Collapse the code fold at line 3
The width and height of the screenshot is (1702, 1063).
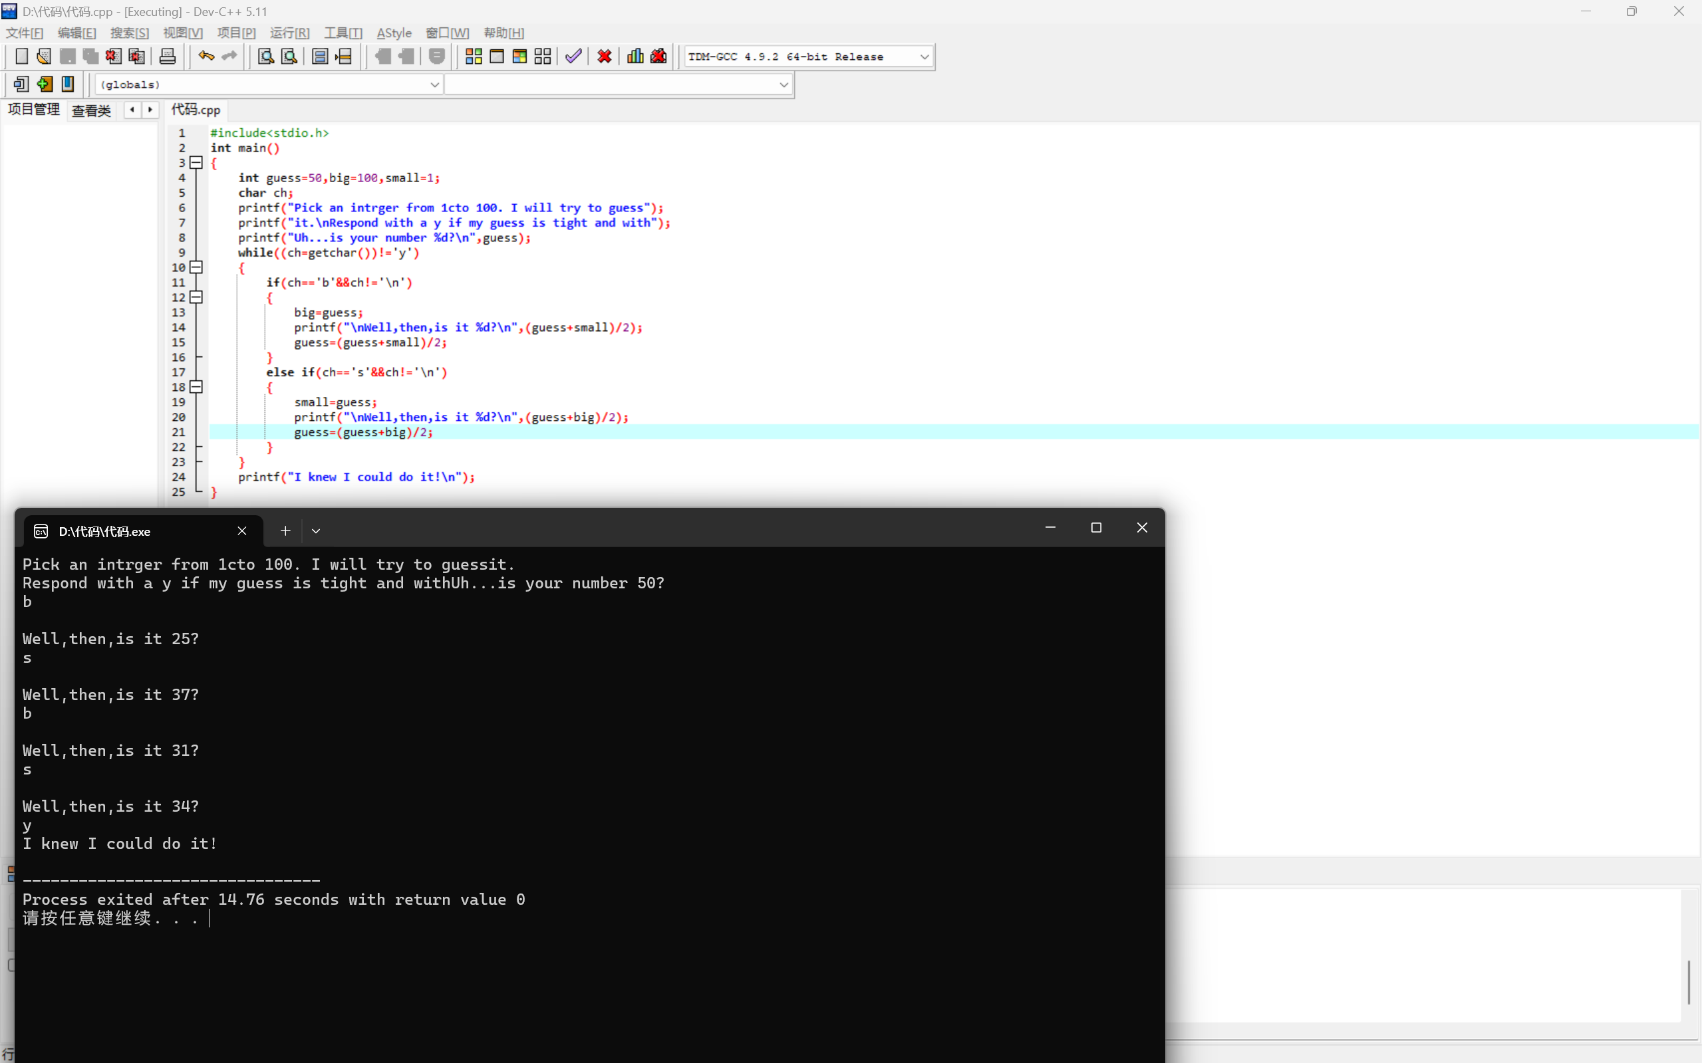click(x=196, y=163)
